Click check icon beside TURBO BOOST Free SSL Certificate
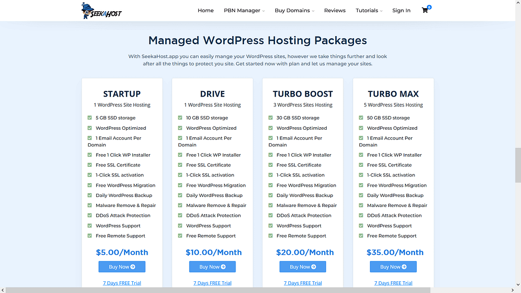 [x=271, y=165]
